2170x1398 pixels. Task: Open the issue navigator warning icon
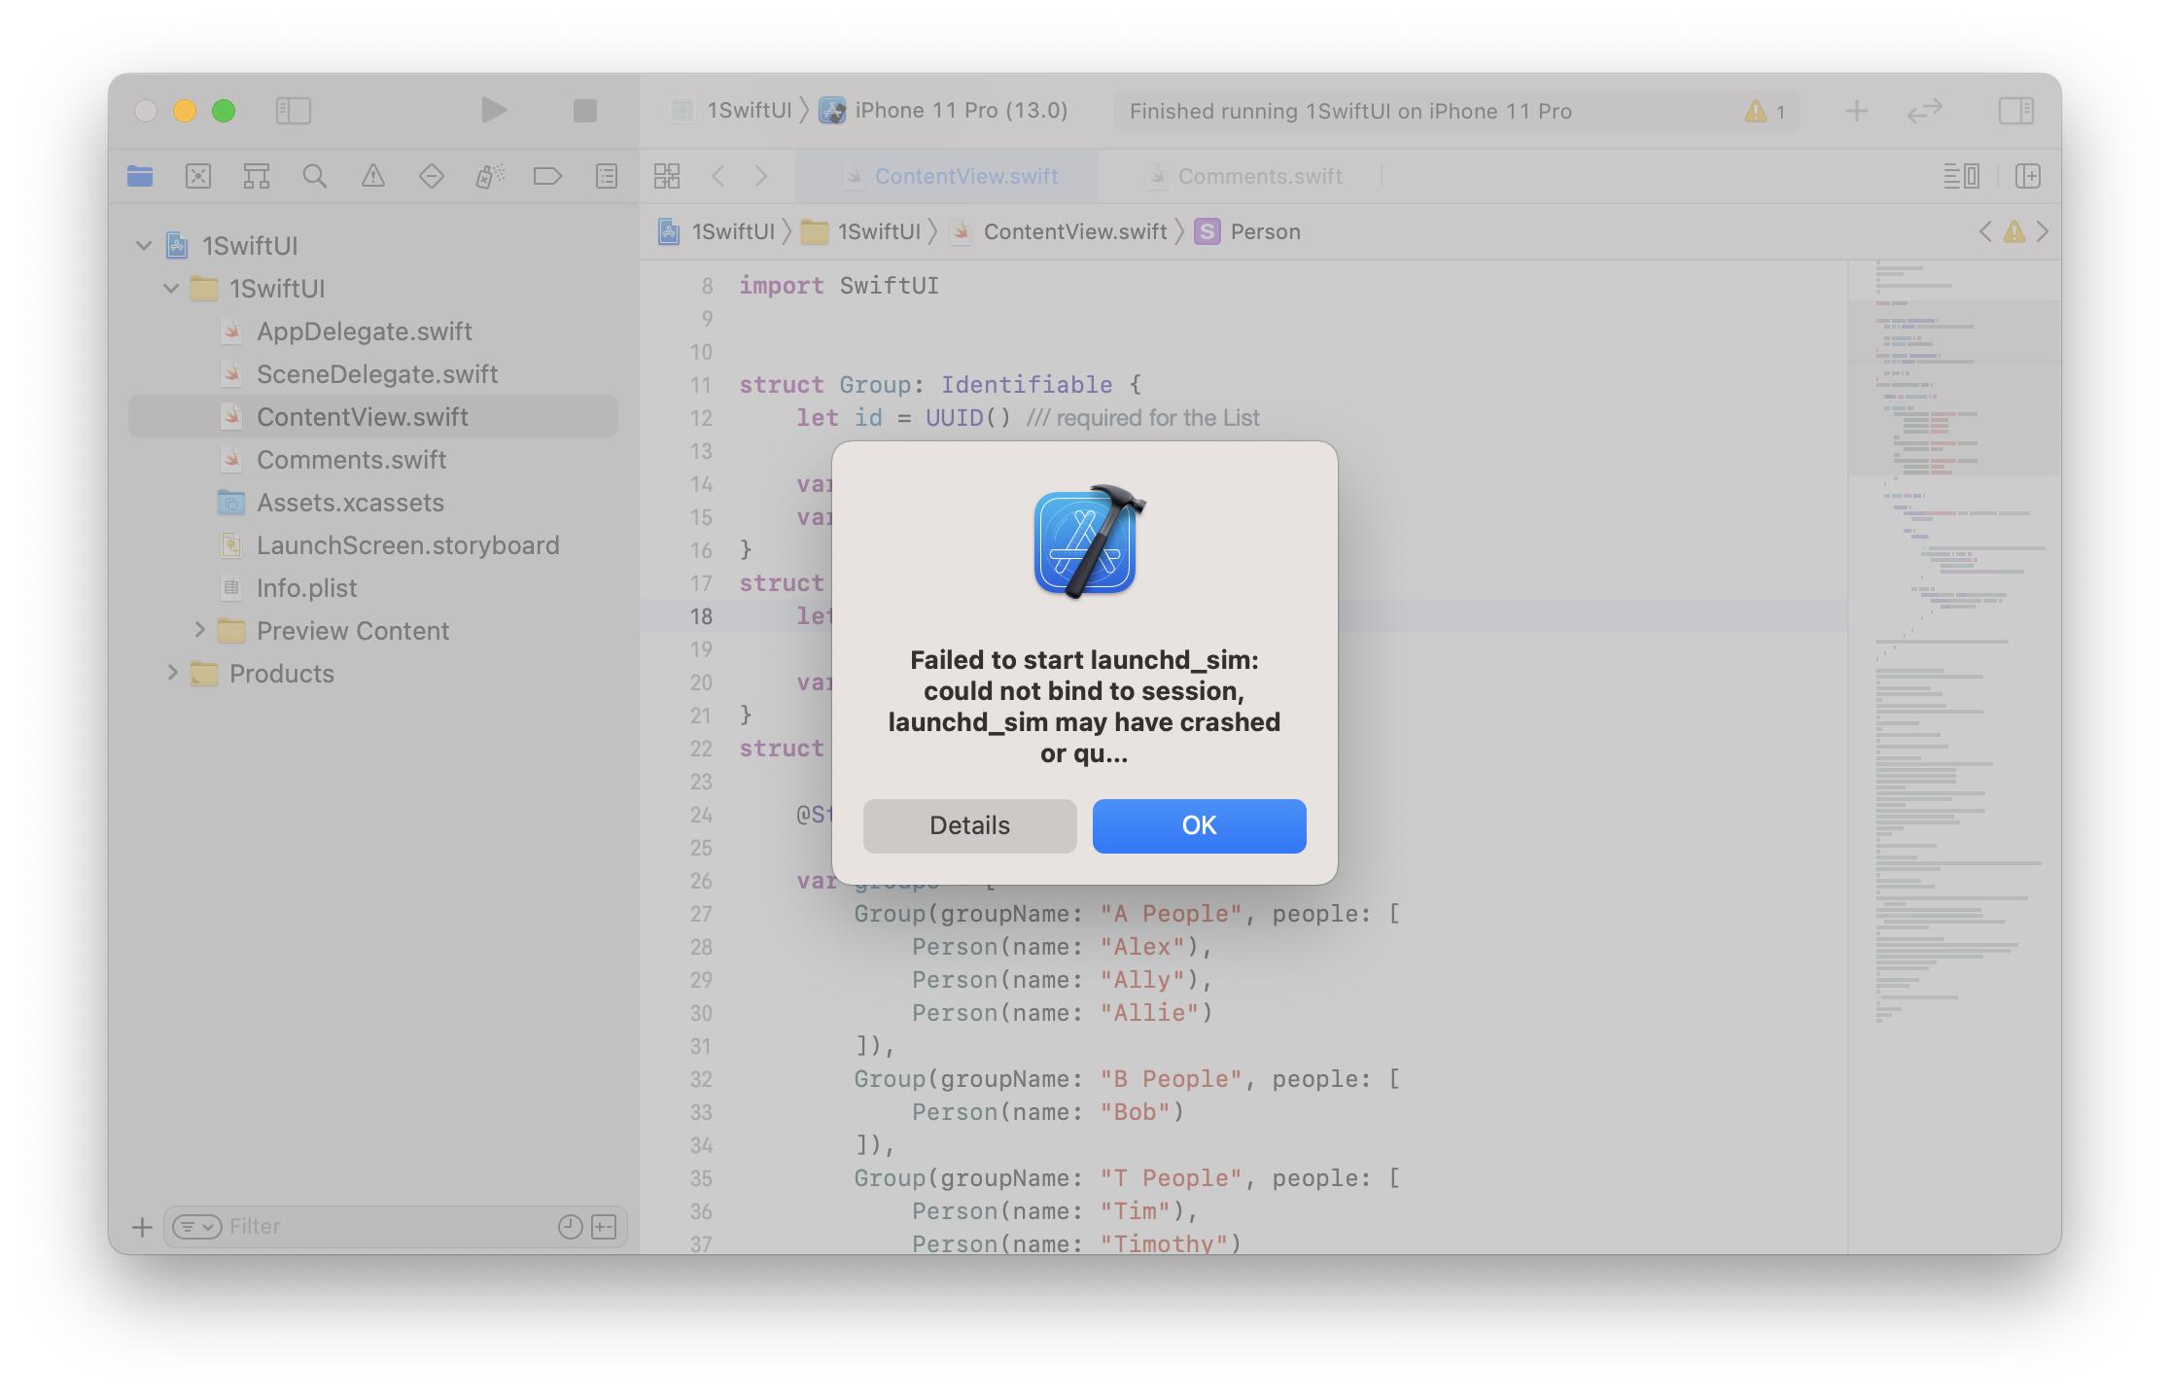click(372, 176)
